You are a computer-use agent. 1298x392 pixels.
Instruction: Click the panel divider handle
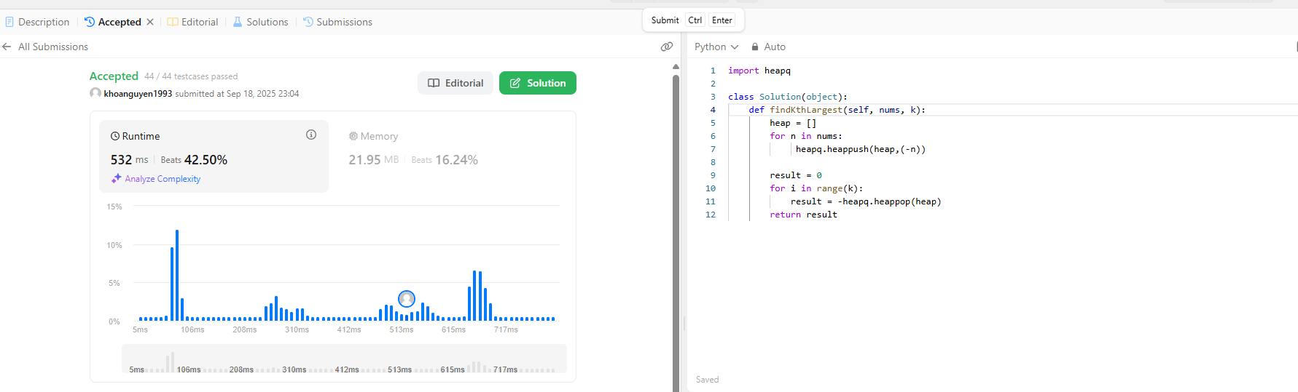[x=684, y=323]
